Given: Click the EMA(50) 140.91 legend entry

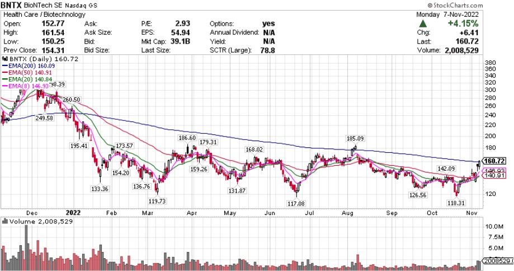Looking at the screenshot, I should pos(27,72).
